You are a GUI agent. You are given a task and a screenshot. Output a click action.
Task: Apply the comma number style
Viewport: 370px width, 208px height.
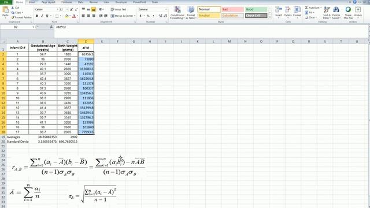[x=153, y=16]
